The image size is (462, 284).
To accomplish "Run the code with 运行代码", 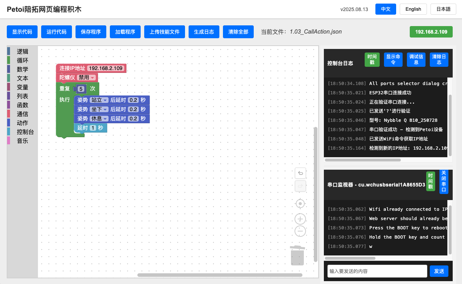I will tap(56, 31).
